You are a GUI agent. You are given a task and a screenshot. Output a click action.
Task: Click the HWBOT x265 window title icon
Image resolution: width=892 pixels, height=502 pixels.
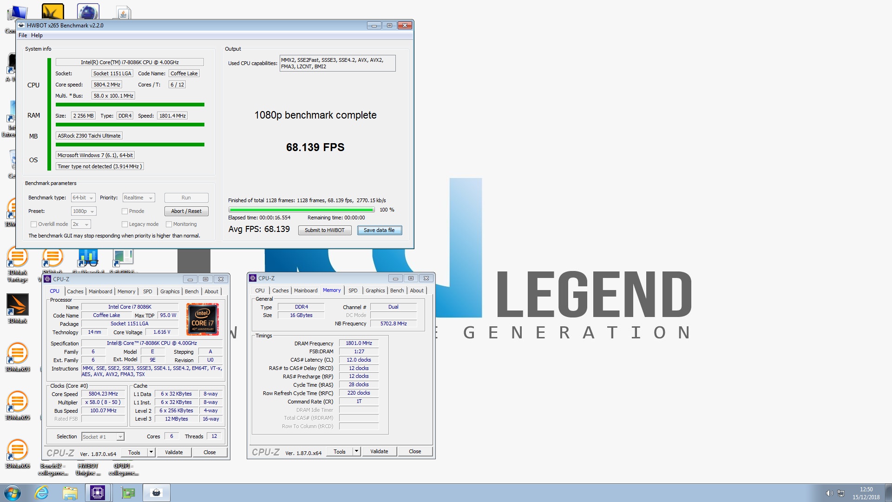pyautogui.click(x=21, y=25)
